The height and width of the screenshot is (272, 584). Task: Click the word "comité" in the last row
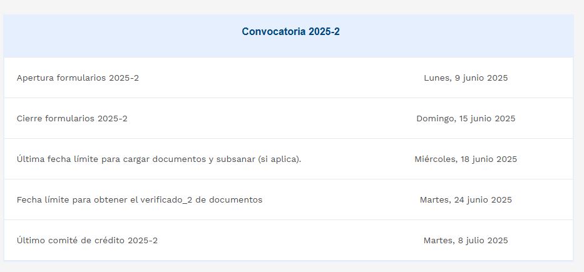coord(65,241)
